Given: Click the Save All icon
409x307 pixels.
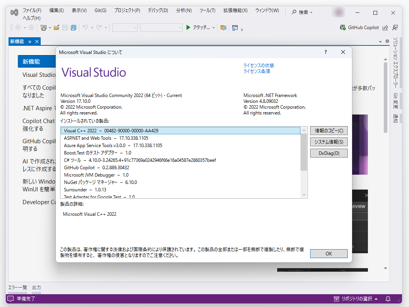Looking at the screenshot, I should pos(73,28).
